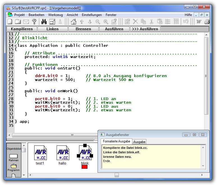Screen dimensions: 217x185
Task: Select the test1 AVR file icon
Action: point(40,153)
